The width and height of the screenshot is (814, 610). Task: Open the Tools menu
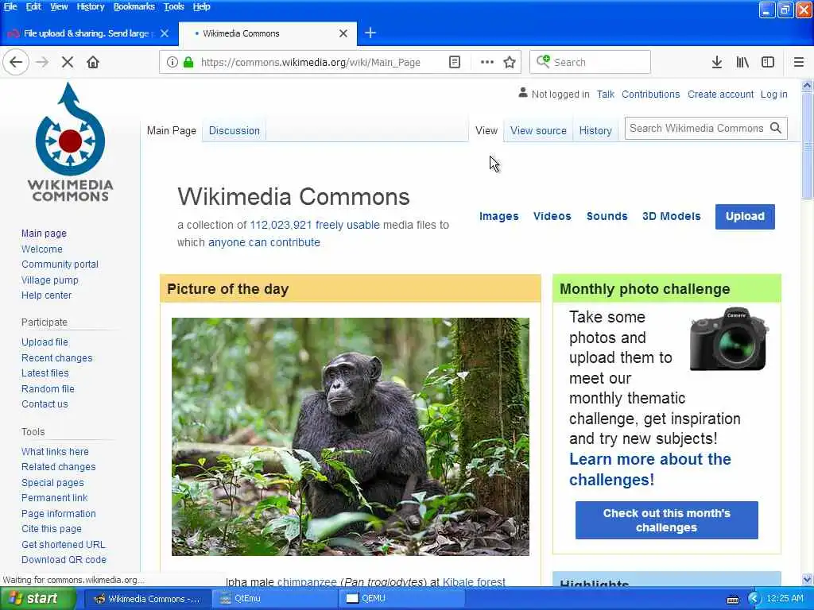(174, 6)
